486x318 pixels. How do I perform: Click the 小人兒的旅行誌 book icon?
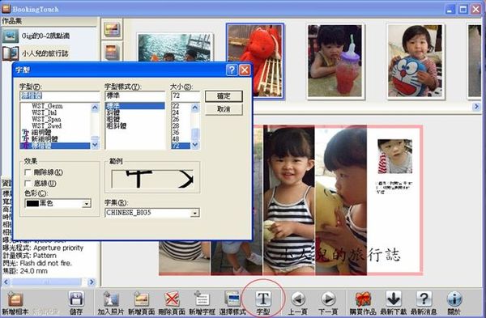[11, 53]
